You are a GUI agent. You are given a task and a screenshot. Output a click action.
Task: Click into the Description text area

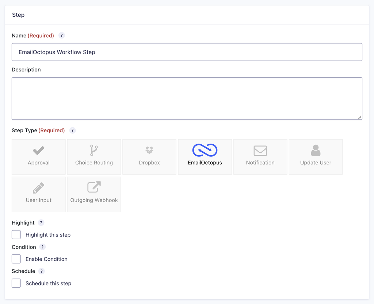(187, 98)
